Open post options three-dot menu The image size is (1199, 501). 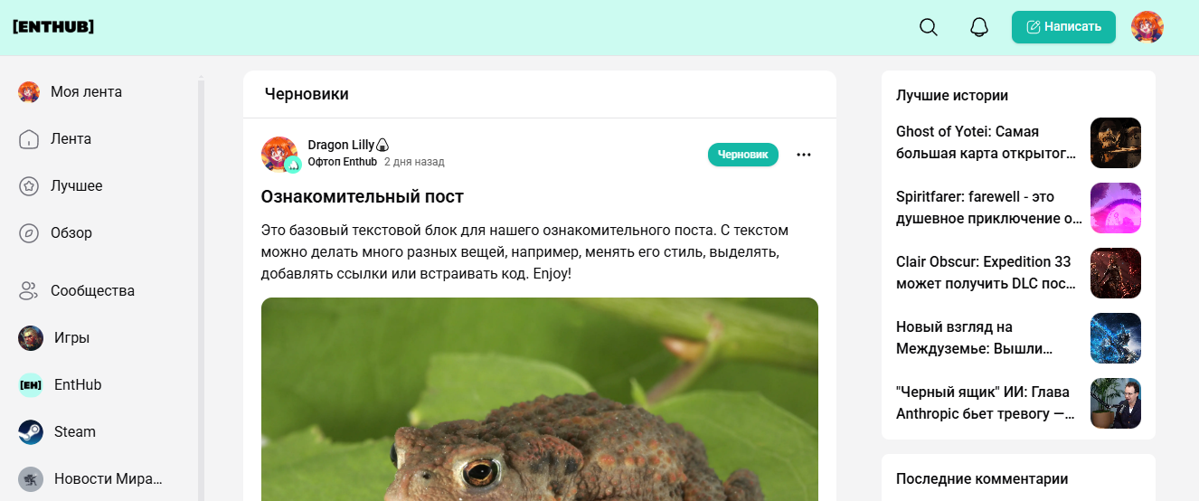point(804,155)
